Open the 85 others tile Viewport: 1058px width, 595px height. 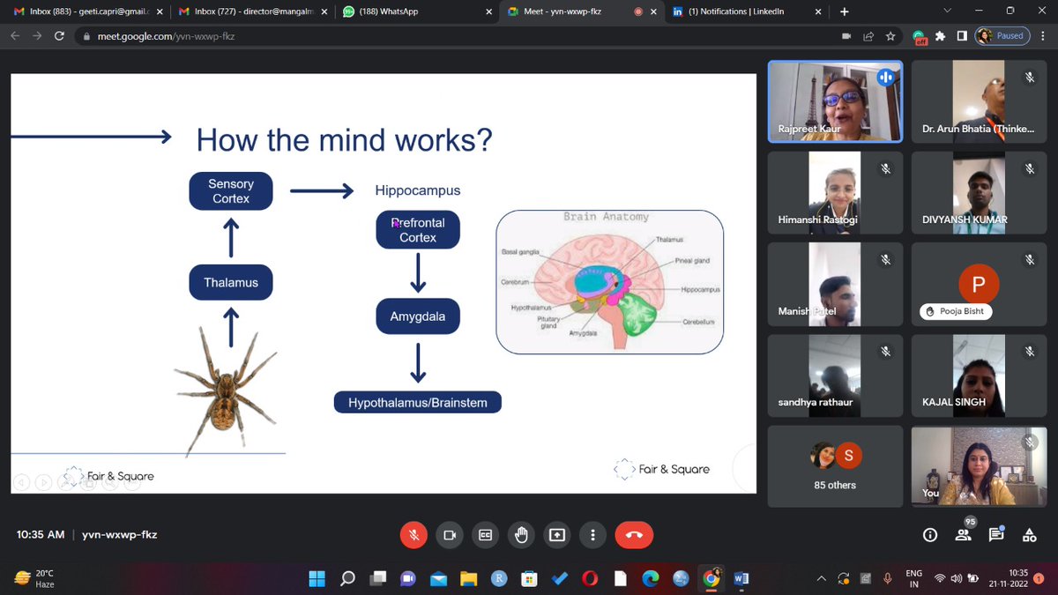(835, 466)
